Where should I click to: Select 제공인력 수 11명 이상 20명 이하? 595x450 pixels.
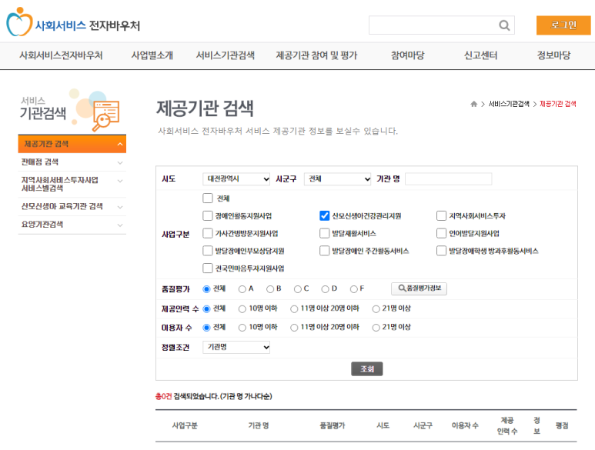pos(294,309)
